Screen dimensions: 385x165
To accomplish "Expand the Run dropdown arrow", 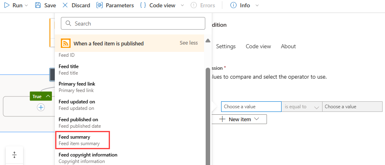I will coord(27,5).
